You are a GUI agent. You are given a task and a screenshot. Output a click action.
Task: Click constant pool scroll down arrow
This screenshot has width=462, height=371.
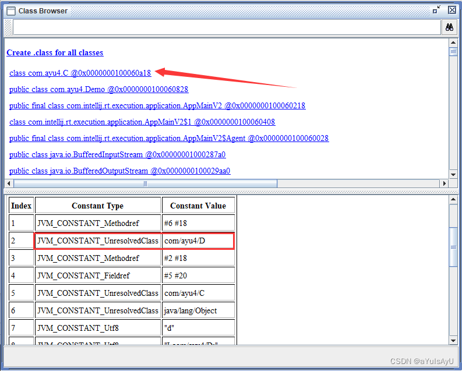(453, 340)
